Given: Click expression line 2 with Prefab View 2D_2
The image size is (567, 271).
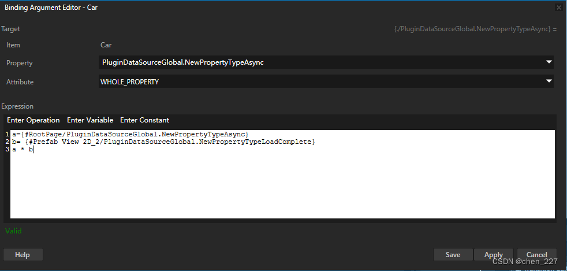Looking at the screenshot, I should [x=163, y=142].
